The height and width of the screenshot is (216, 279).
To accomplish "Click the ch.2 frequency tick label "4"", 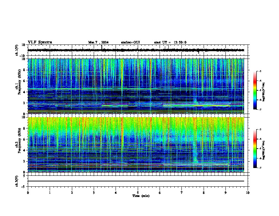I will pos(24,150).
